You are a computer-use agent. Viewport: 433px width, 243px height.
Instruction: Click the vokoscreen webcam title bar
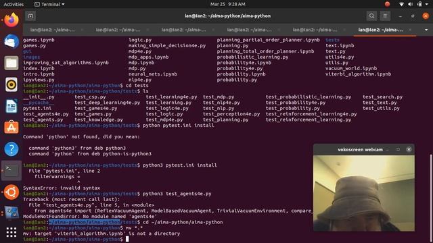coord(360,150)
